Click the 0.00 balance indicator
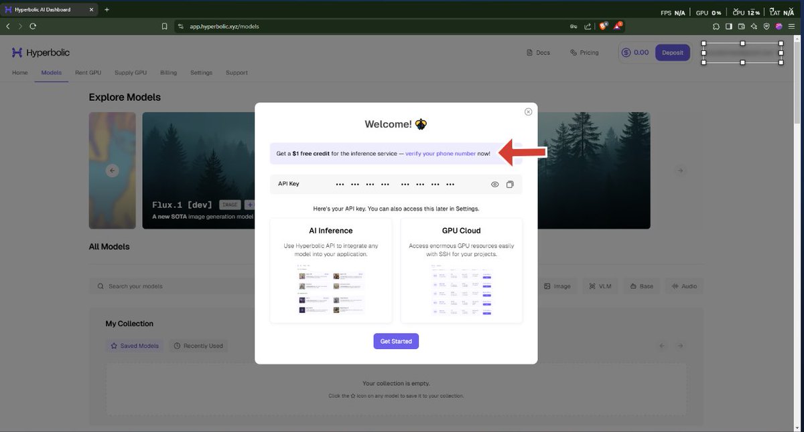The image size is (804, 432). 635,53
